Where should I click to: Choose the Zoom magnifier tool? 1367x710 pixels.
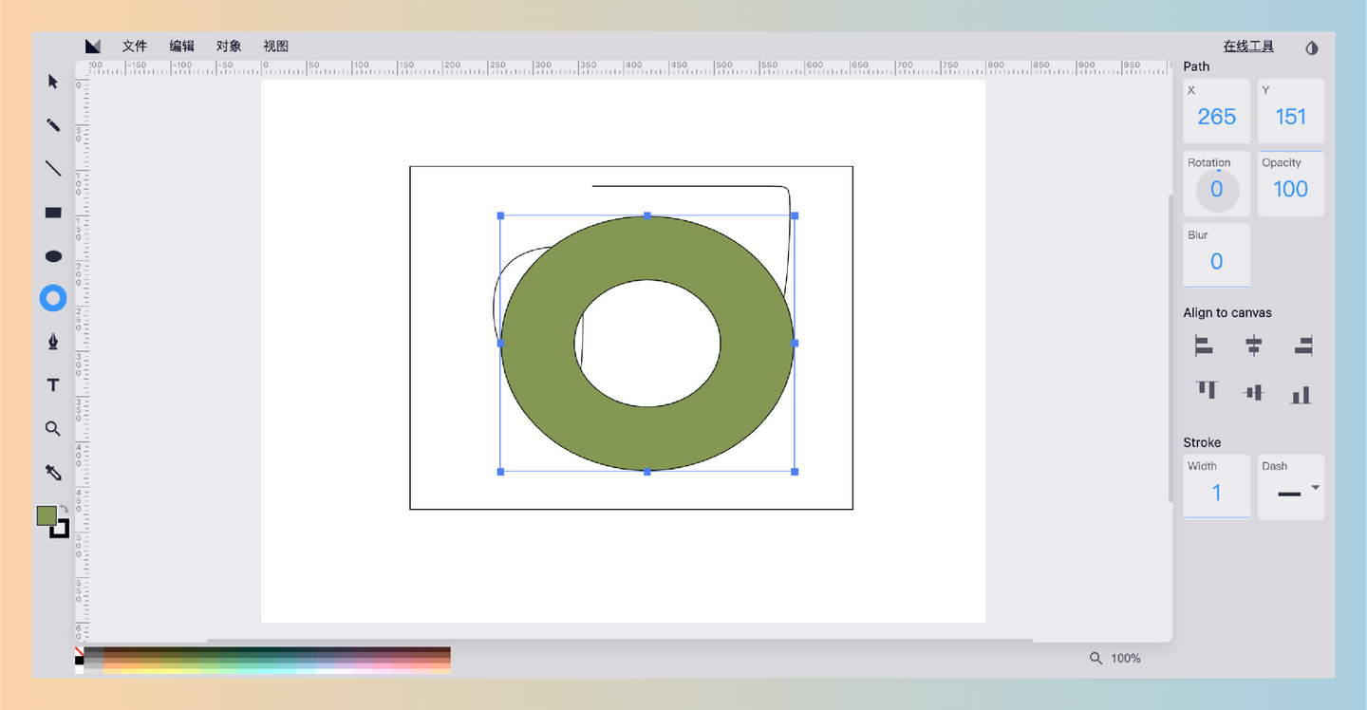[x=53, y=429]
